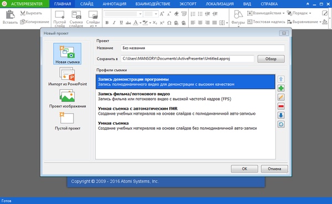Click the Обзор browse button

[271, 59]
